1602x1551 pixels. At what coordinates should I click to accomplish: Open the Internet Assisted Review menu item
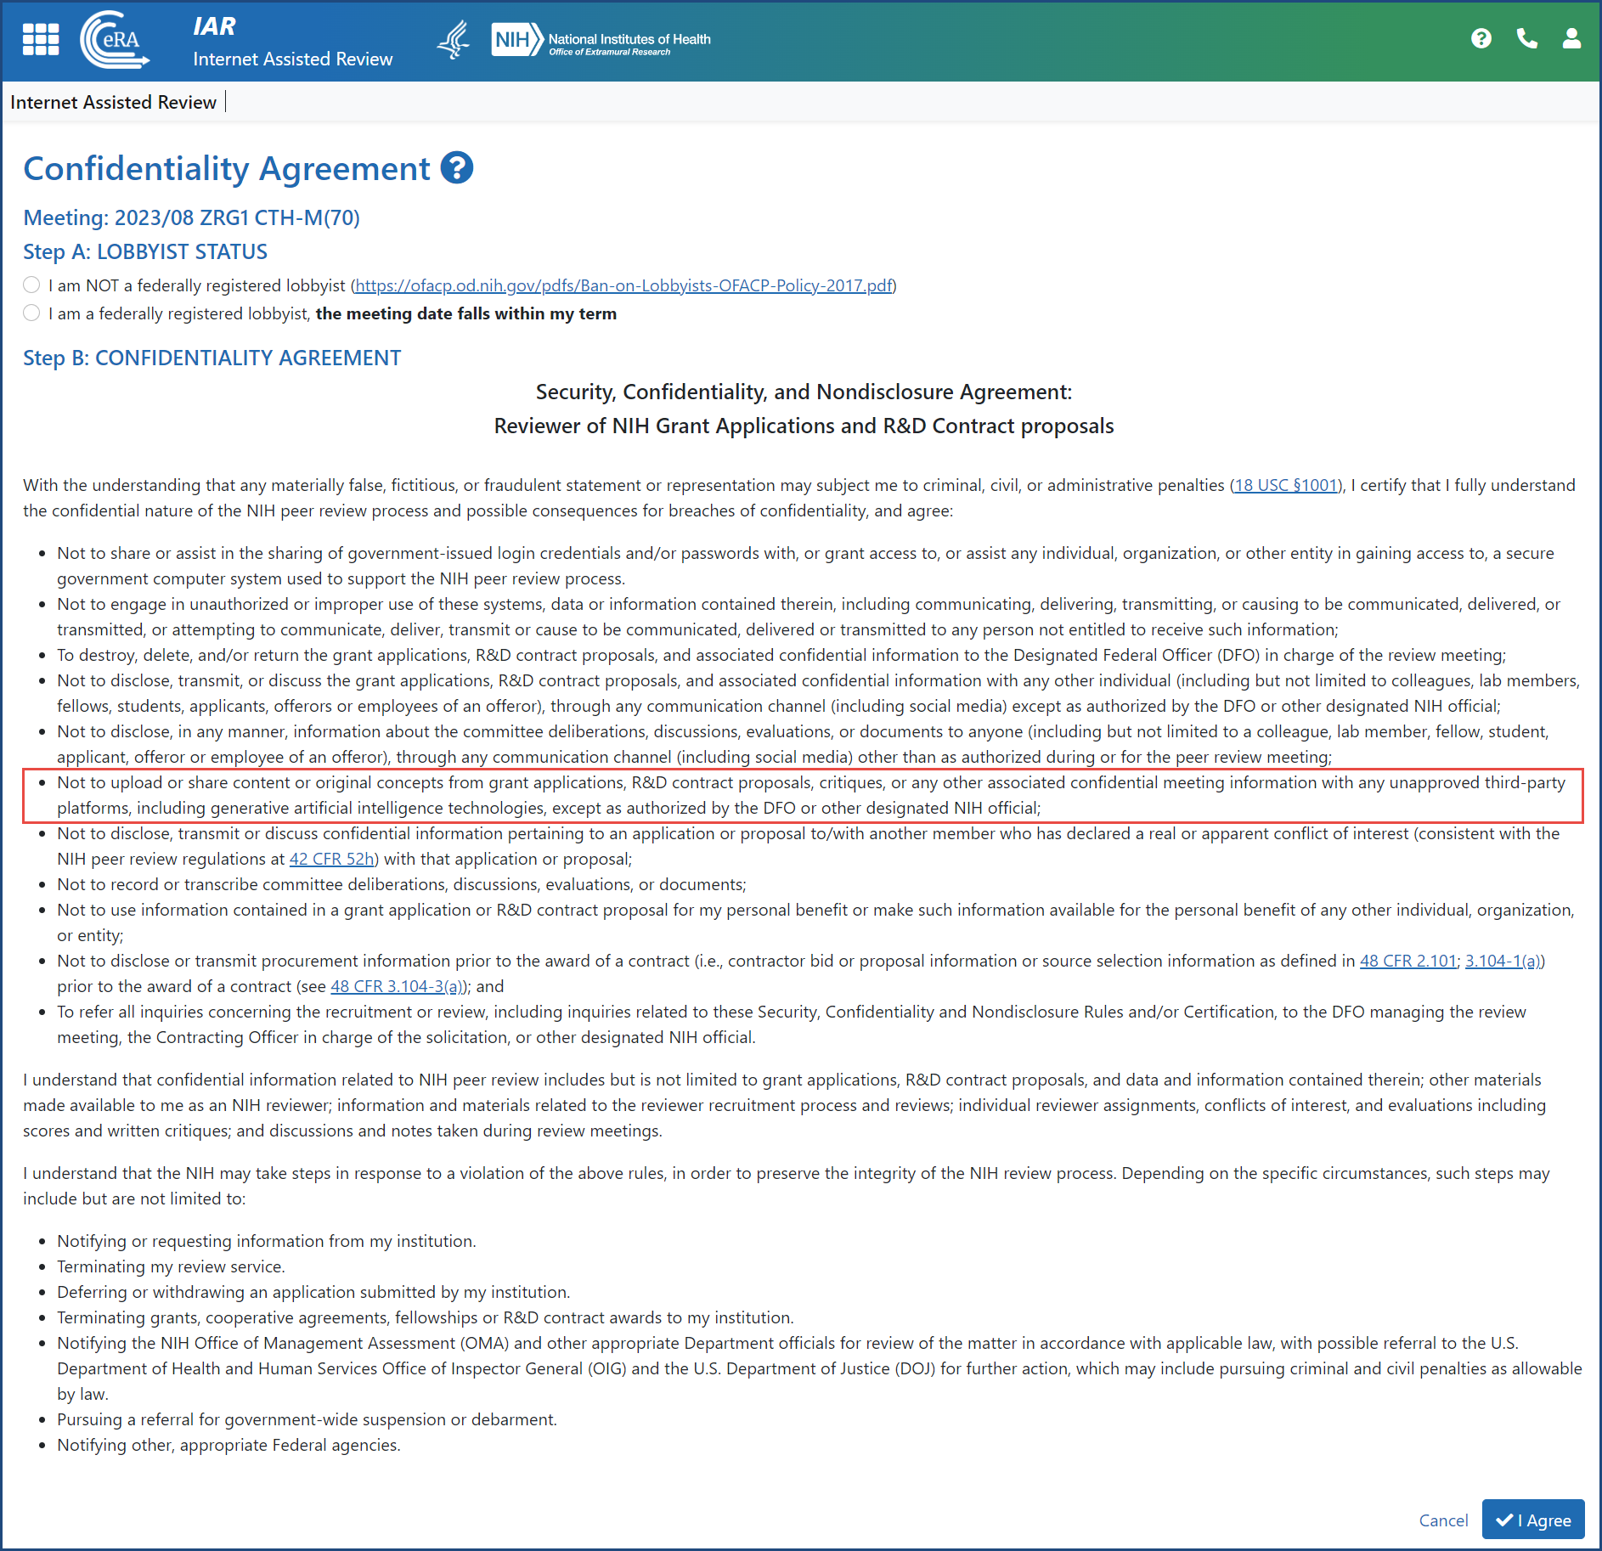pyautogui.click(x=113, y=102)
